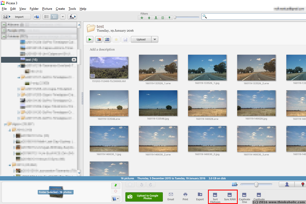Rotate counter-clockwise button
This screenshot has width=306, height=204.
point(142,185)
